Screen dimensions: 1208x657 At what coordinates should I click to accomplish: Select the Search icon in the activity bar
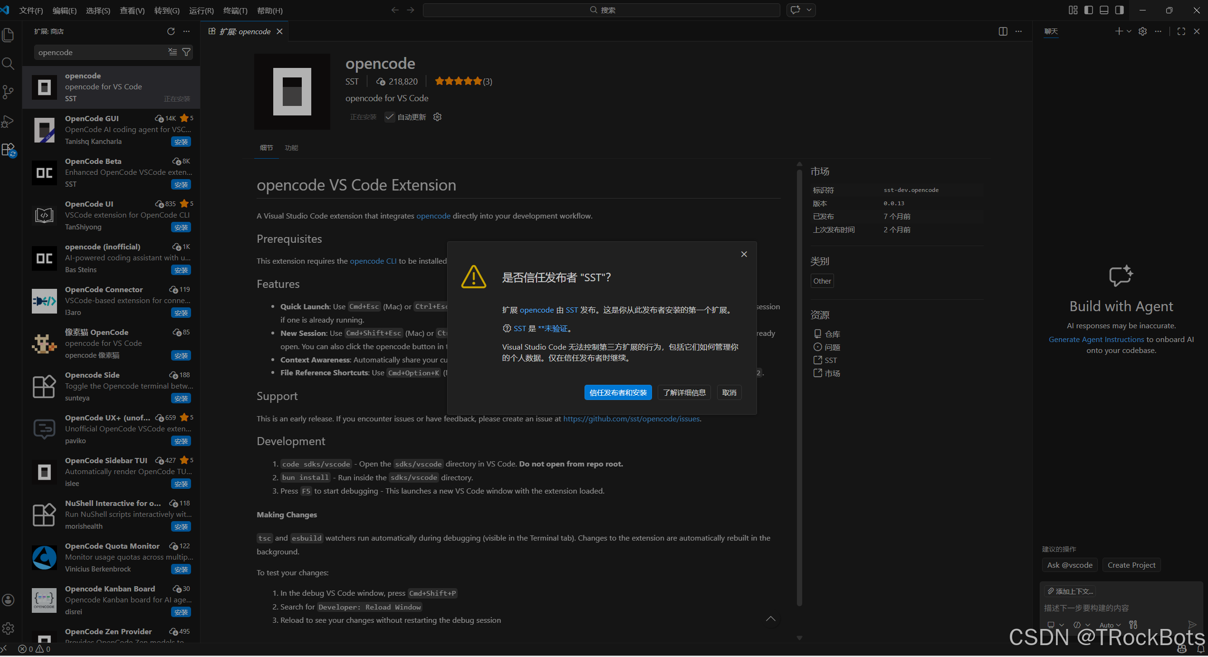click(9, 63)
